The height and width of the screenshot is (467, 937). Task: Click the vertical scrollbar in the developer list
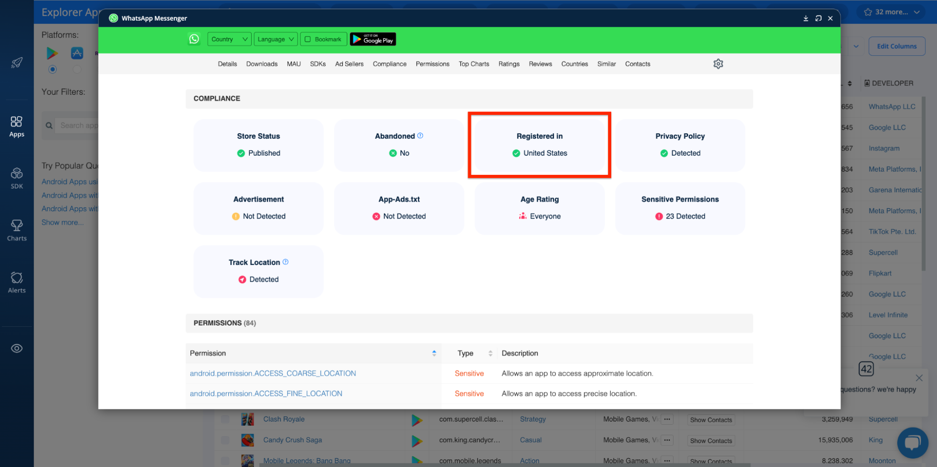click(923, 184)
